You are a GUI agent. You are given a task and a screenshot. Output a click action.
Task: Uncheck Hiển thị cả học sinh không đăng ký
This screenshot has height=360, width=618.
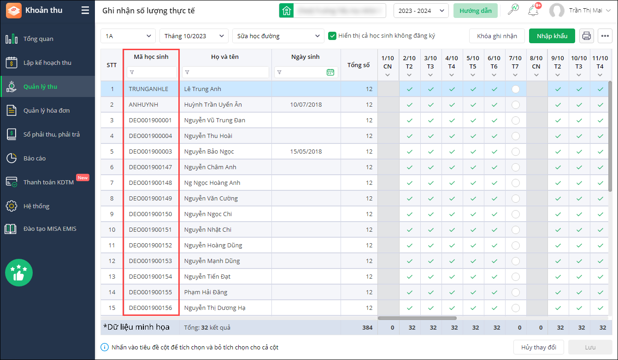point(332,36)
